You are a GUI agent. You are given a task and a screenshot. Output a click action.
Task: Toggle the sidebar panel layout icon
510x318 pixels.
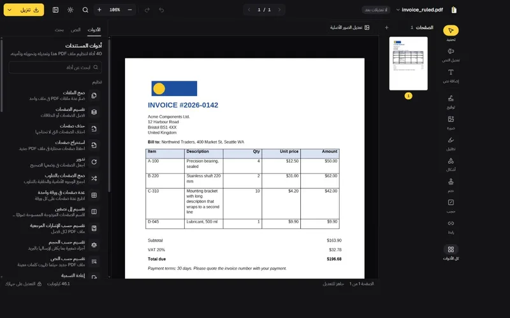tap(55, 10)
